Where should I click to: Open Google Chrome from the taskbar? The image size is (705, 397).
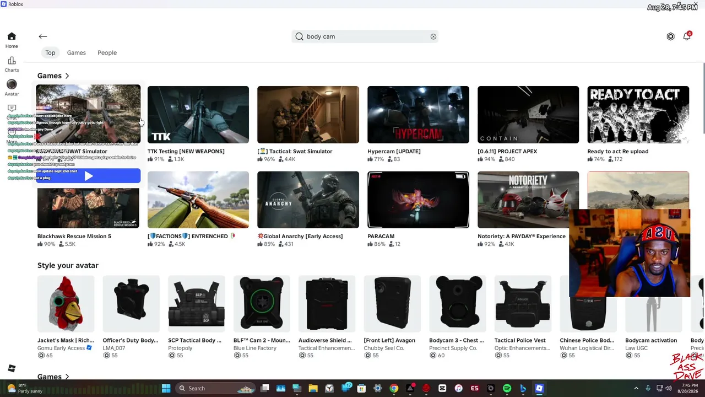(394, 388)
